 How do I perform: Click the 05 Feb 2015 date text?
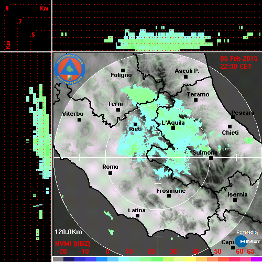point(239,59)
